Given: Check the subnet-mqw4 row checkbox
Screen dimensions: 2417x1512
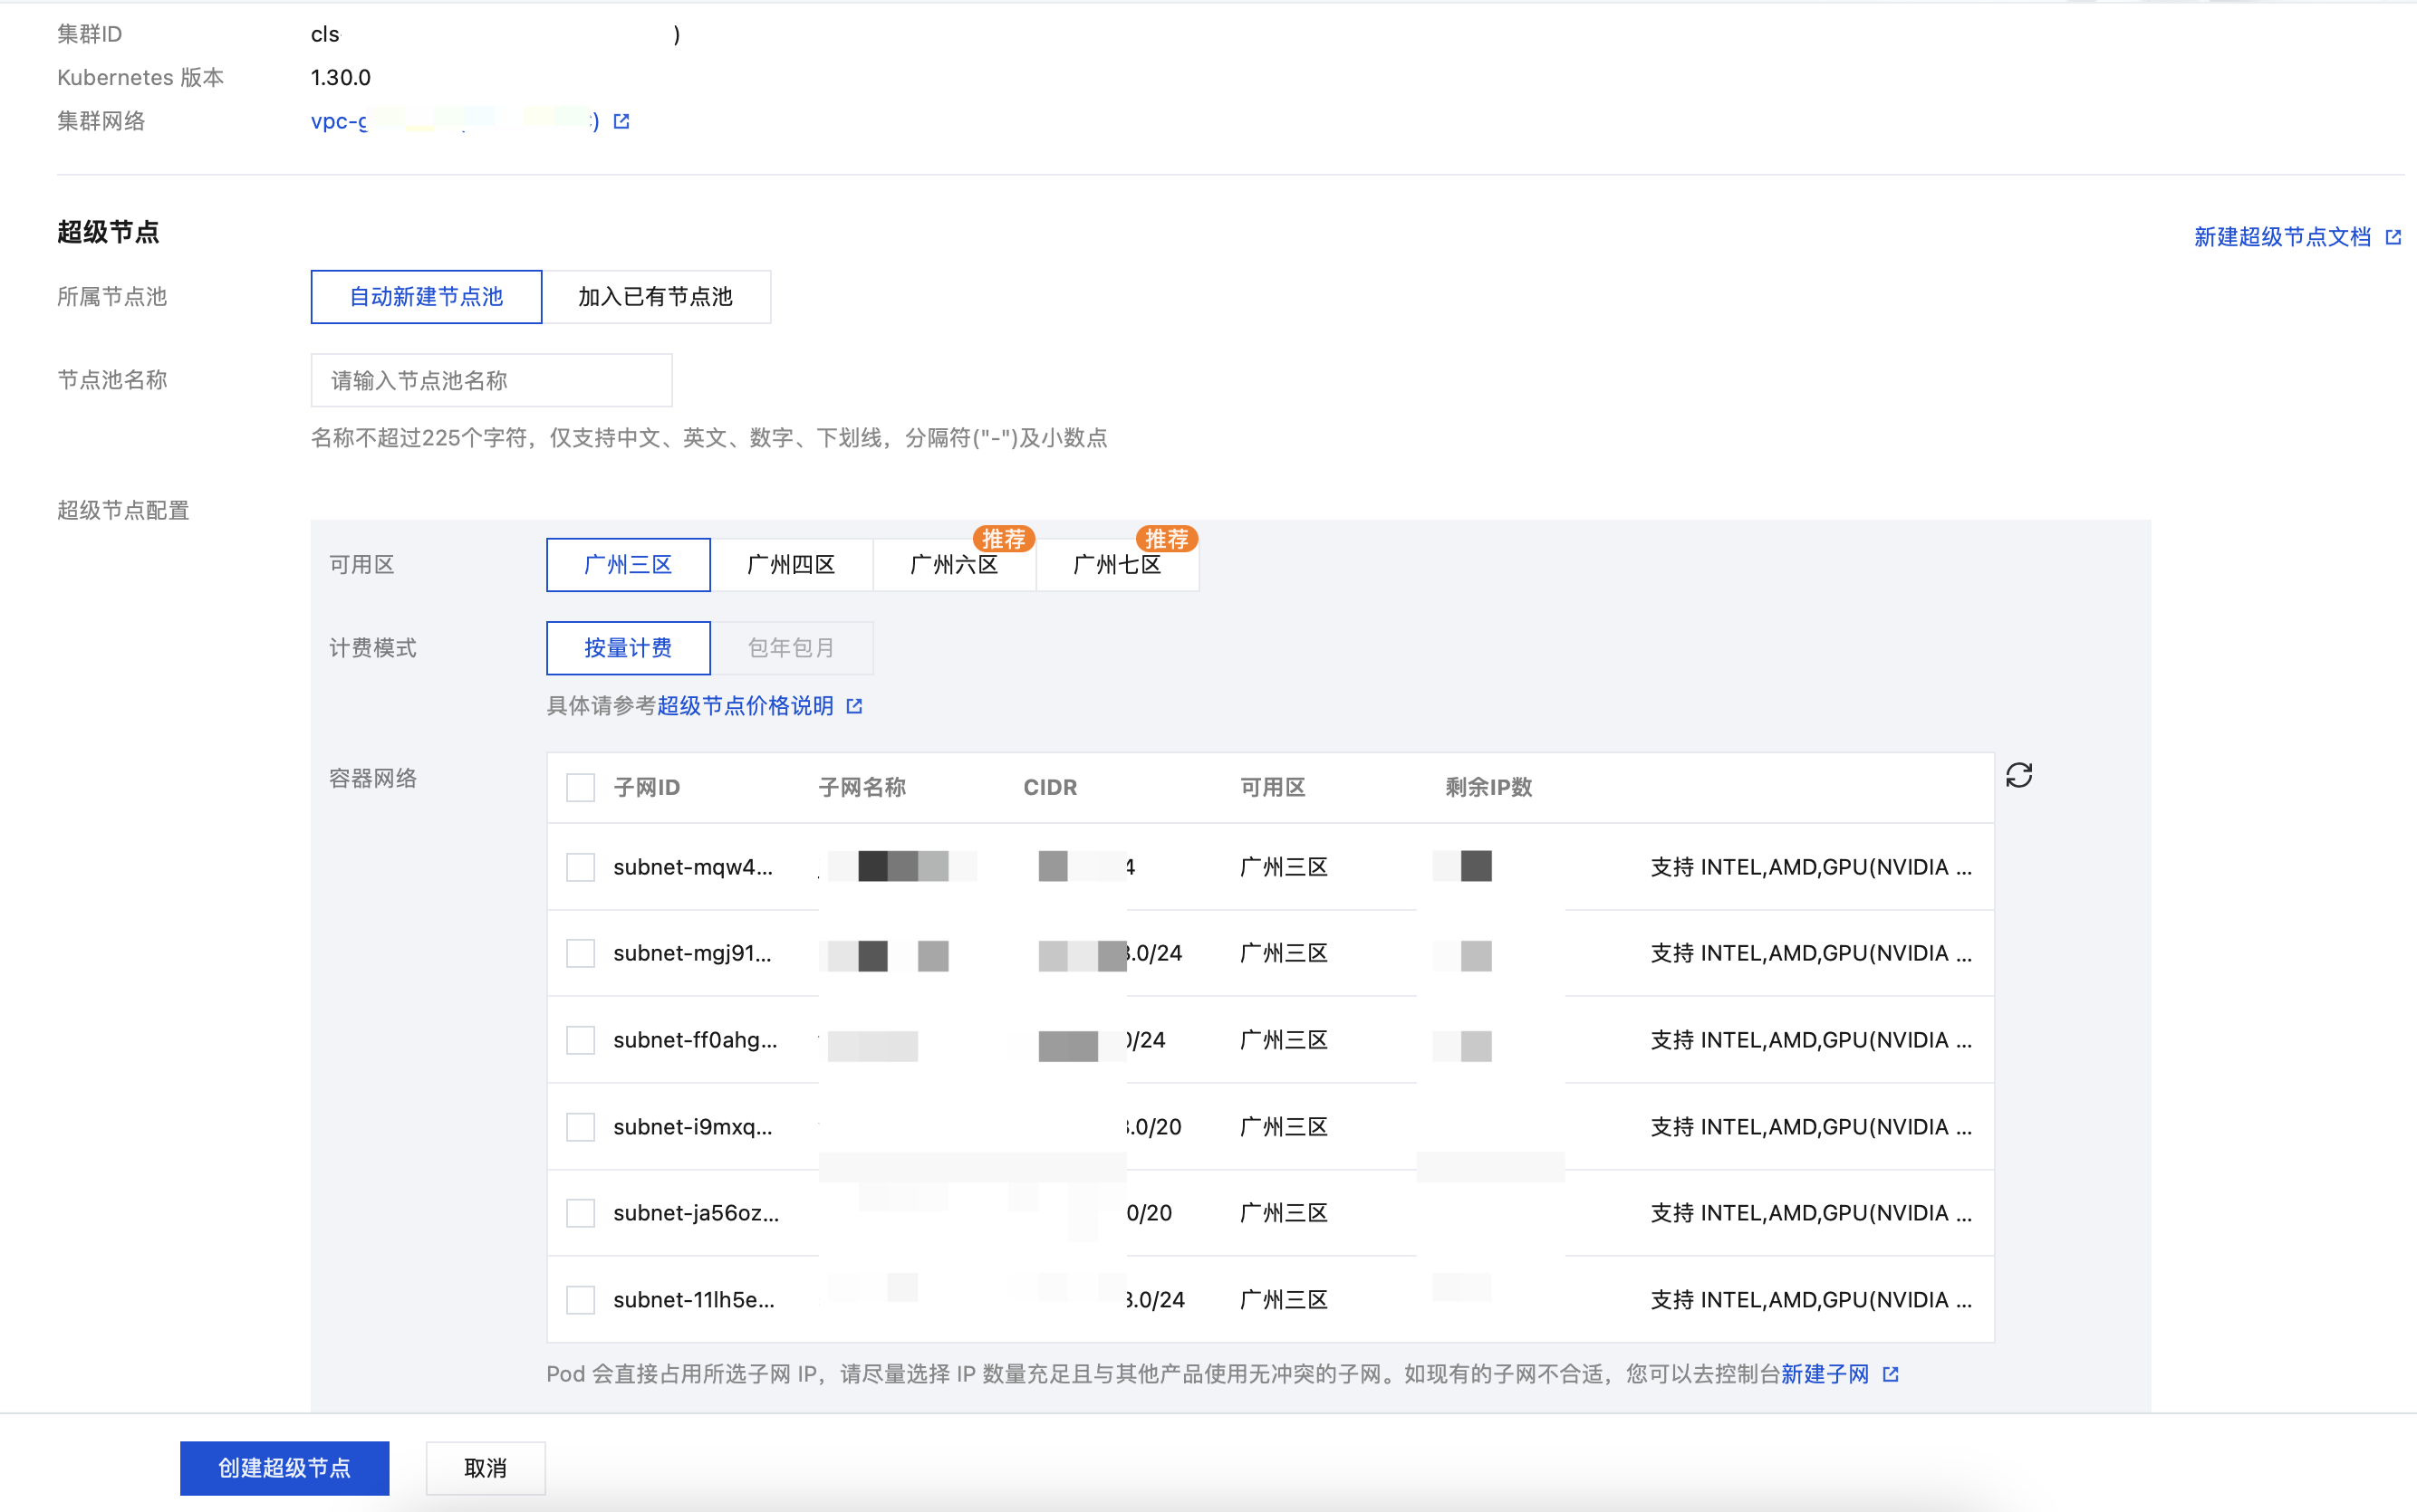Looking at the screenshot, I should coord(580,867).
